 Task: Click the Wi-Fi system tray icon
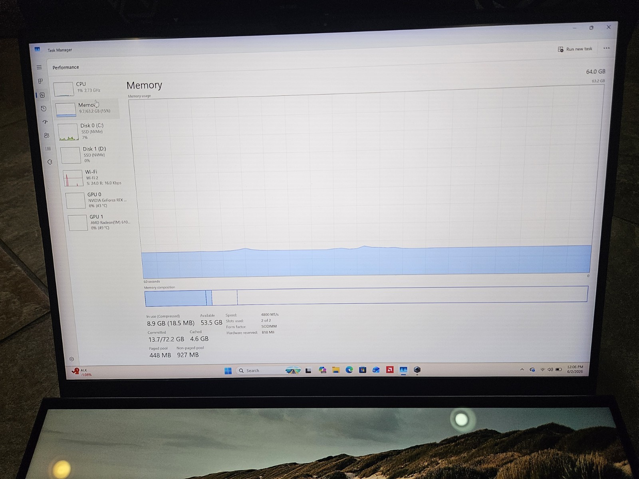(x=542, y=370)
